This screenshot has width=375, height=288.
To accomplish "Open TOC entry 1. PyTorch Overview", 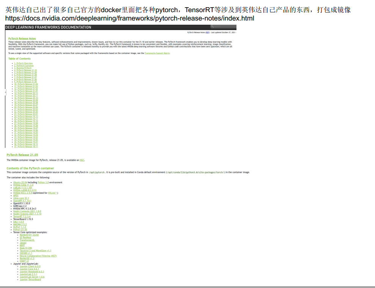I will pyautogui.click(x=24, y=63).
